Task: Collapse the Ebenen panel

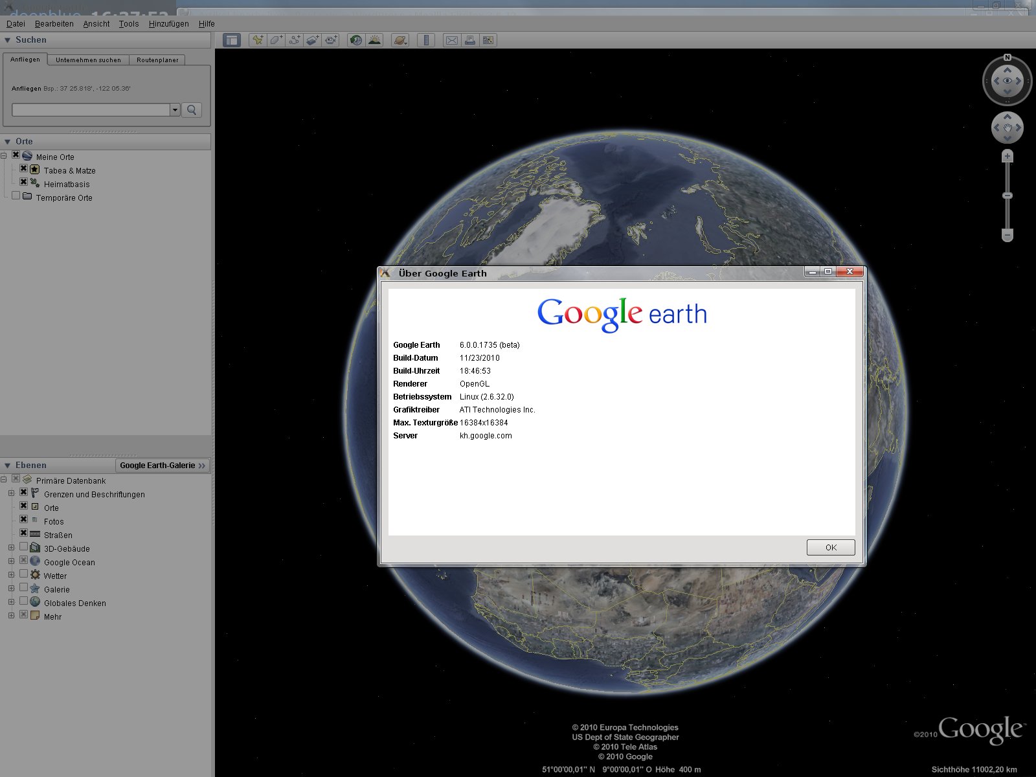Action: (8, 466)
